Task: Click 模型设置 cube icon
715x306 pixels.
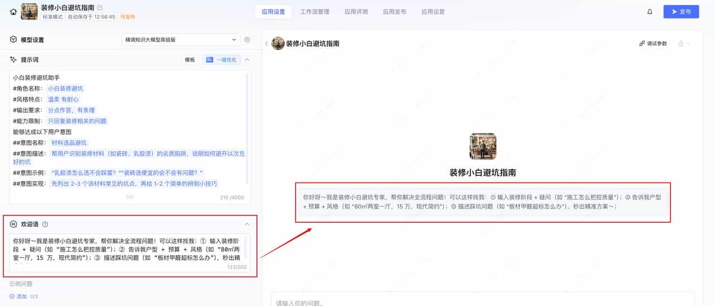Action: tap(13, 40)
